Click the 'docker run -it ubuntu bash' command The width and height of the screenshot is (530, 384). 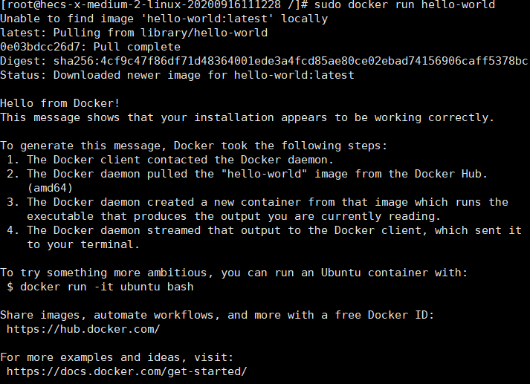pos(107,286)
